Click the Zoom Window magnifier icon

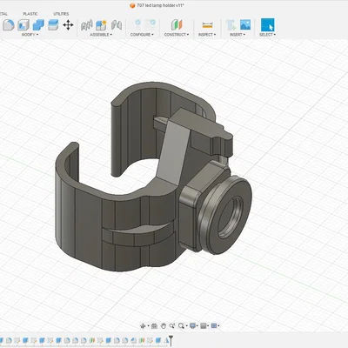click(181, 326)
